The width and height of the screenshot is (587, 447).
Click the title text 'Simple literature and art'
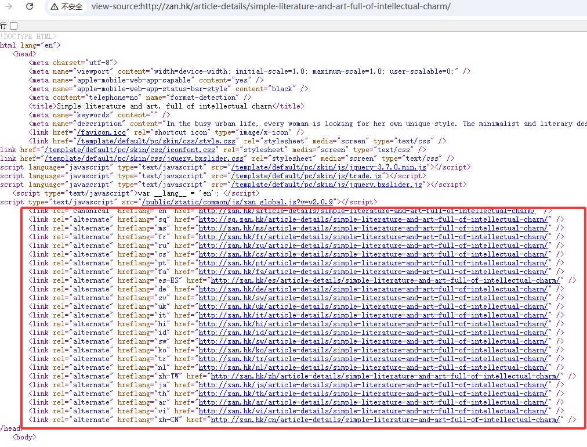point(107,106)
